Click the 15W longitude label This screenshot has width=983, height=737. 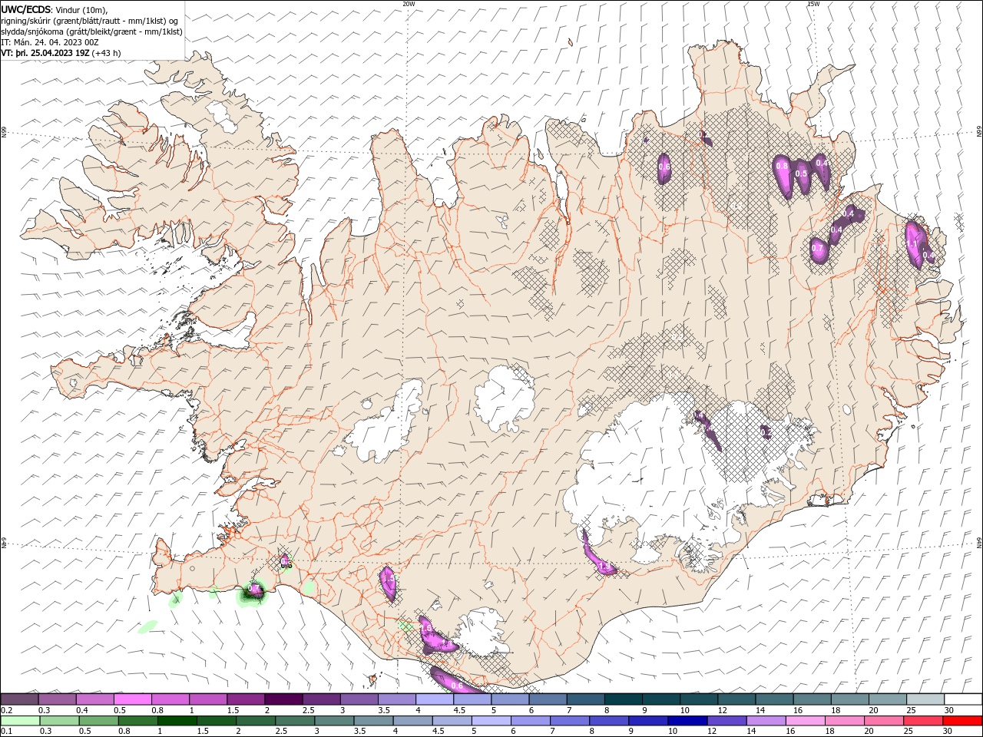point(813,4)
